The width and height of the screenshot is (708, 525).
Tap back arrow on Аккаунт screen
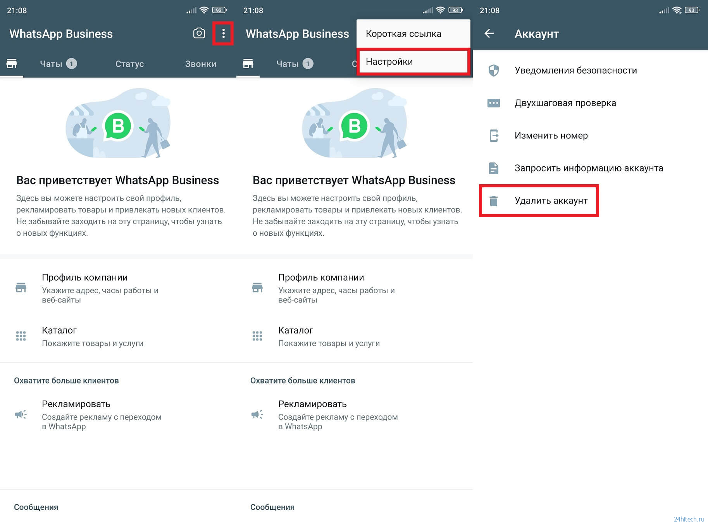tap(489, 34)
